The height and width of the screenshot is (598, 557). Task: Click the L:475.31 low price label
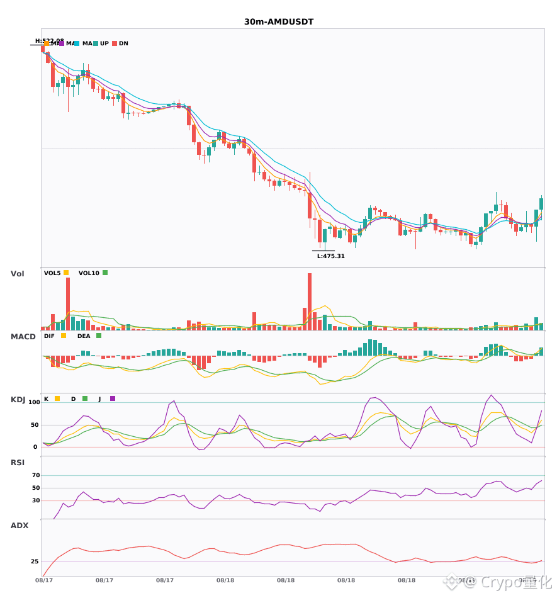click(331, 256)
